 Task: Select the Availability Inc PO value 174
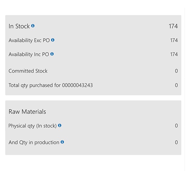pyautogui.click(x=174, y=54)
